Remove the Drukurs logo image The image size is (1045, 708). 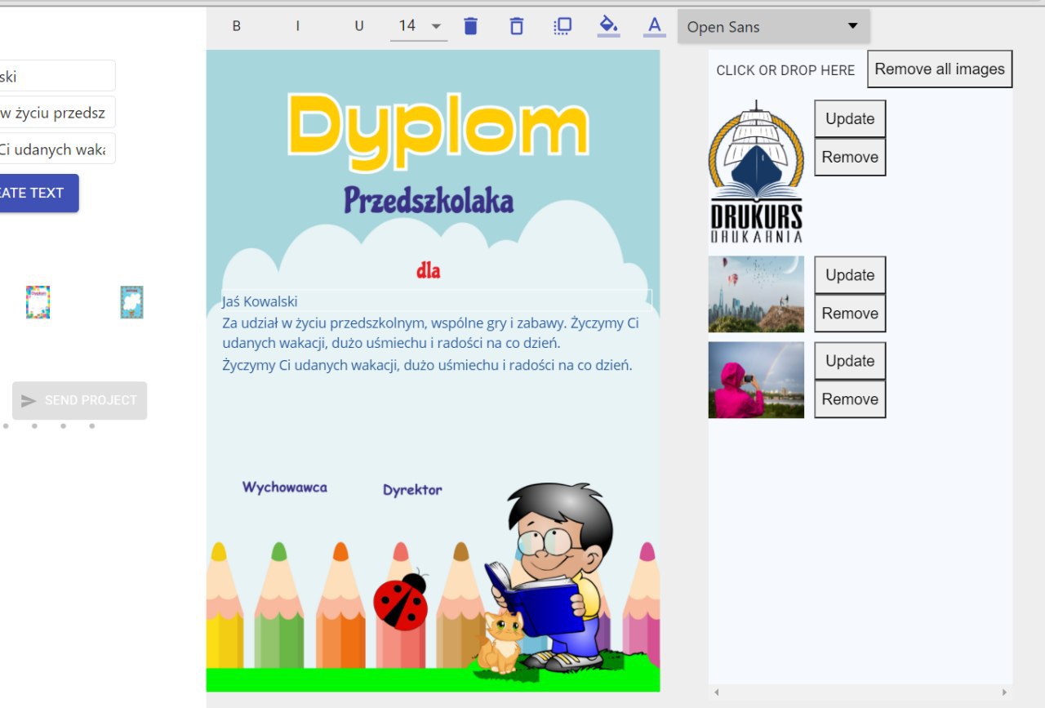(x=850, y=157)
